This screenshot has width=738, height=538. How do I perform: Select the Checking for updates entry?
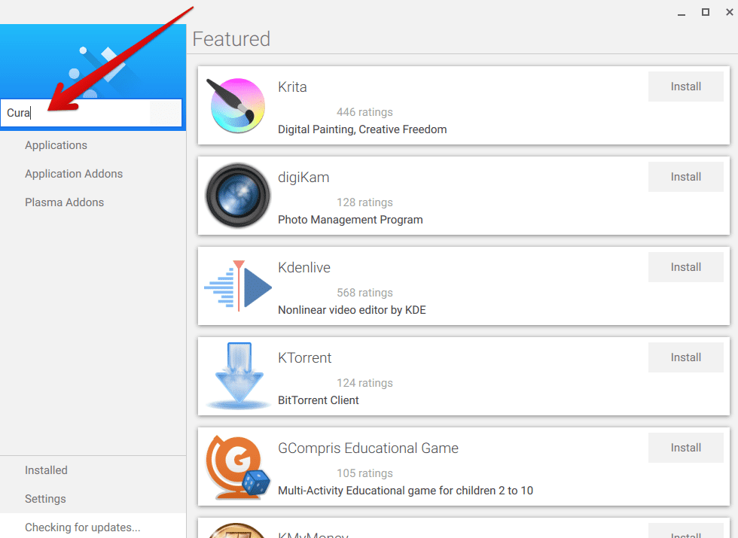tap(93, 527)
